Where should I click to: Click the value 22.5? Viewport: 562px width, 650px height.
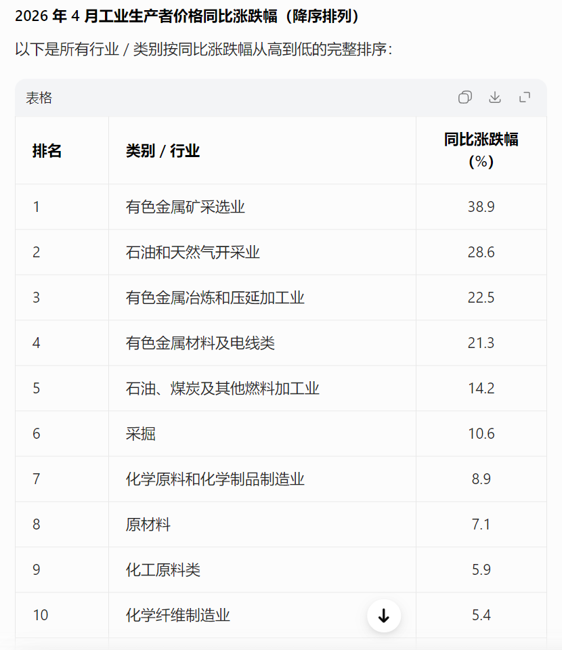481,297
